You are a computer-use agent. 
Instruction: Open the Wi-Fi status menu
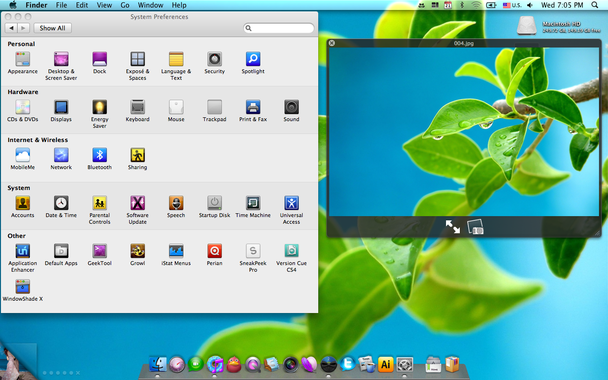(x=476, y=5)
